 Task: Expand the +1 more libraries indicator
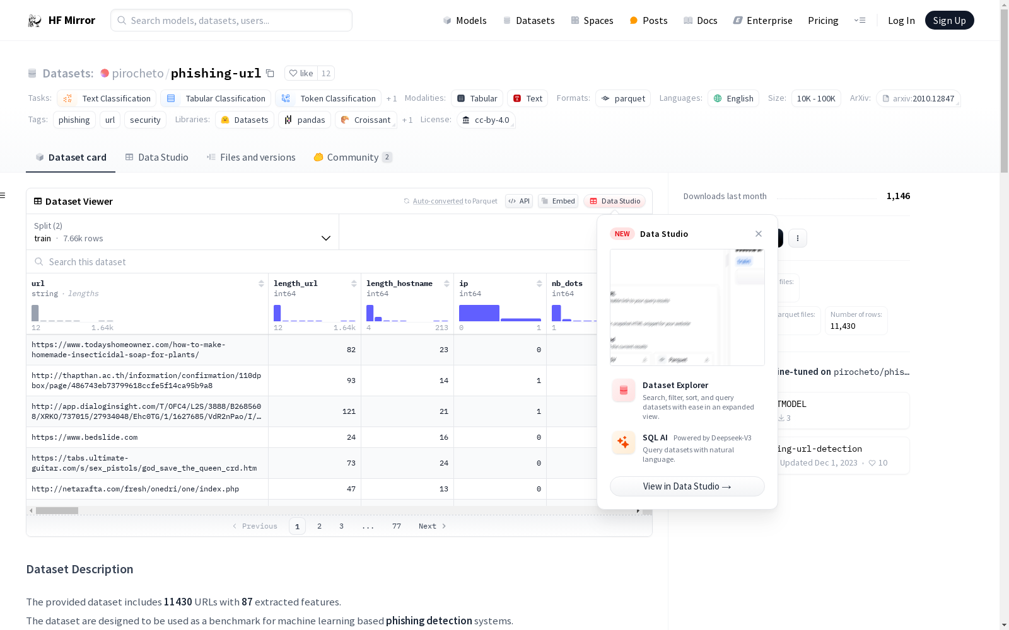click(407, 120)
